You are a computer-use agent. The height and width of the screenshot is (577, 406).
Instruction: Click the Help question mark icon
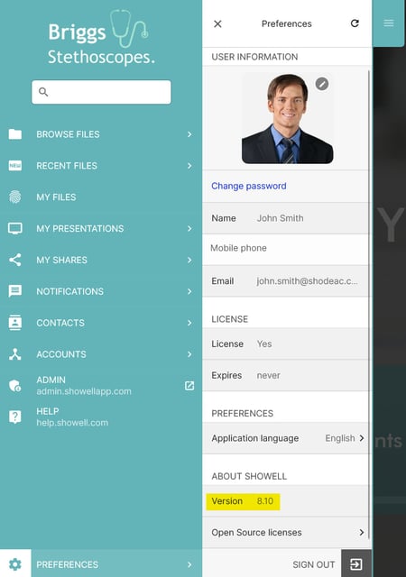15,417
